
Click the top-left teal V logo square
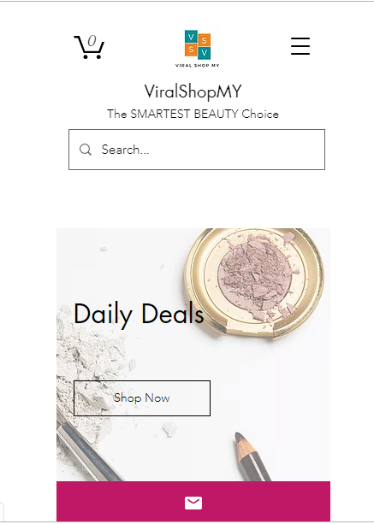coord(191,37)
